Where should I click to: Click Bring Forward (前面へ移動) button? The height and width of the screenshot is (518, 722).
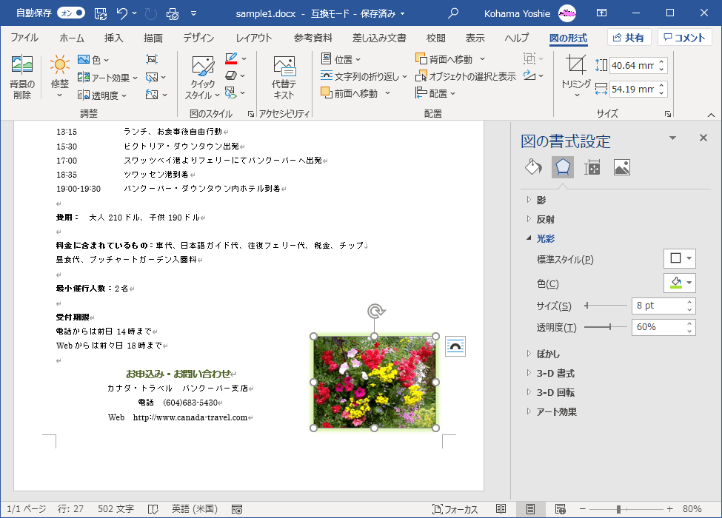(350, 93)
